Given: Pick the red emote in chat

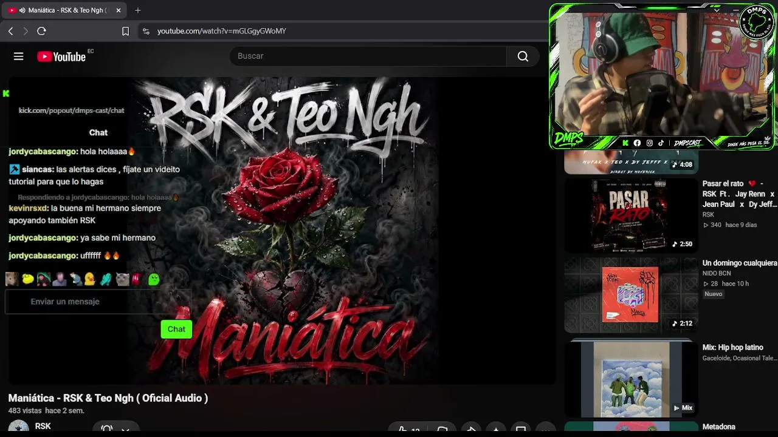Looking at the screenshot, I should coord(136,279).
